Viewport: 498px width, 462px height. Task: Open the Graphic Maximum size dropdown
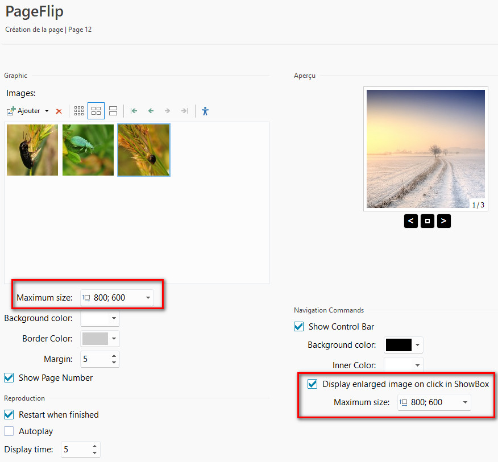(148, 298)
